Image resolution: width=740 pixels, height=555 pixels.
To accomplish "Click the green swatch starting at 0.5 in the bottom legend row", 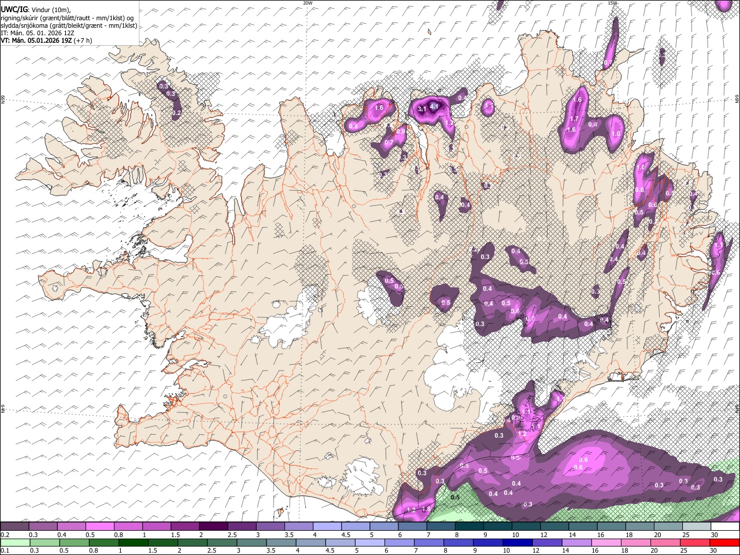I will pyautogui.click(x=75, y=542).
